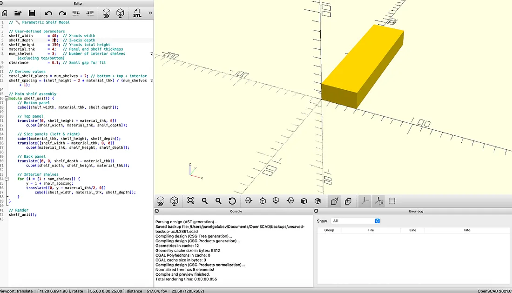The image size is (512, 293).
Task: Click the View All icon in viewport toolbar
Action: coord(190,201)
